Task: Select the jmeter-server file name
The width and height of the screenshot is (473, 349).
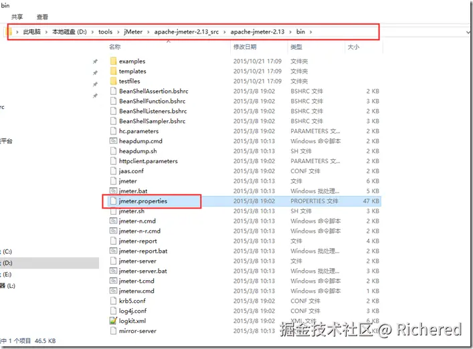Action: pyautogui.click(x=138, y=261)
